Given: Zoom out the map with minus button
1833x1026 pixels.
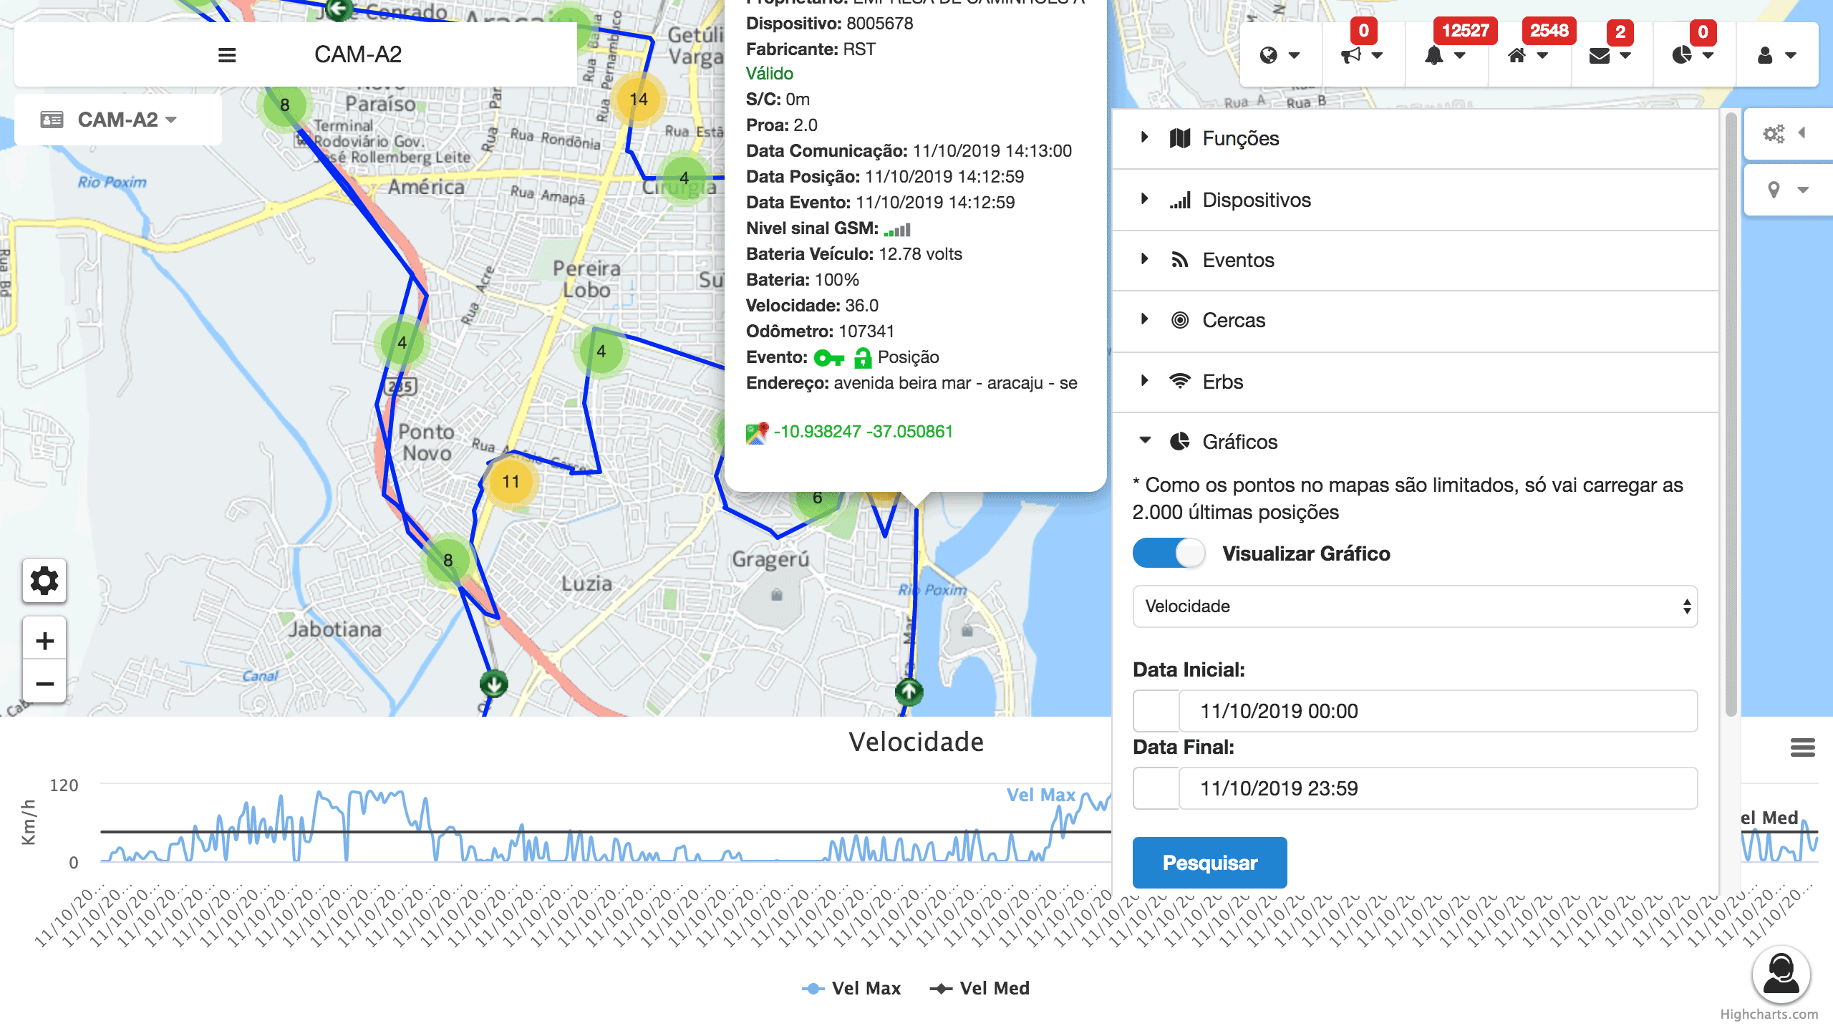Looking at the screenshot, I should [44, 683].
